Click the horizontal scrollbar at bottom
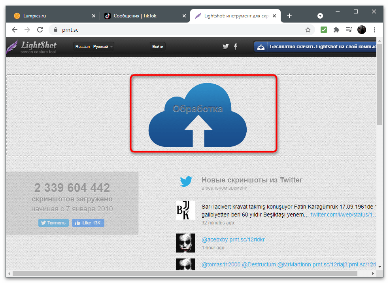This screenshot has width=389, height=283. 185,274
